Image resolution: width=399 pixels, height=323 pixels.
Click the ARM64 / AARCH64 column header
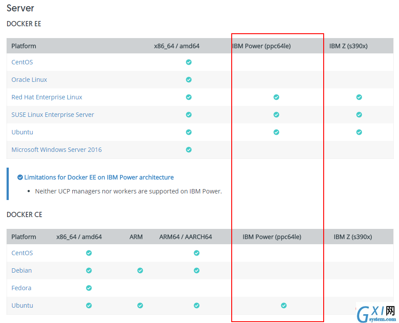186,237
